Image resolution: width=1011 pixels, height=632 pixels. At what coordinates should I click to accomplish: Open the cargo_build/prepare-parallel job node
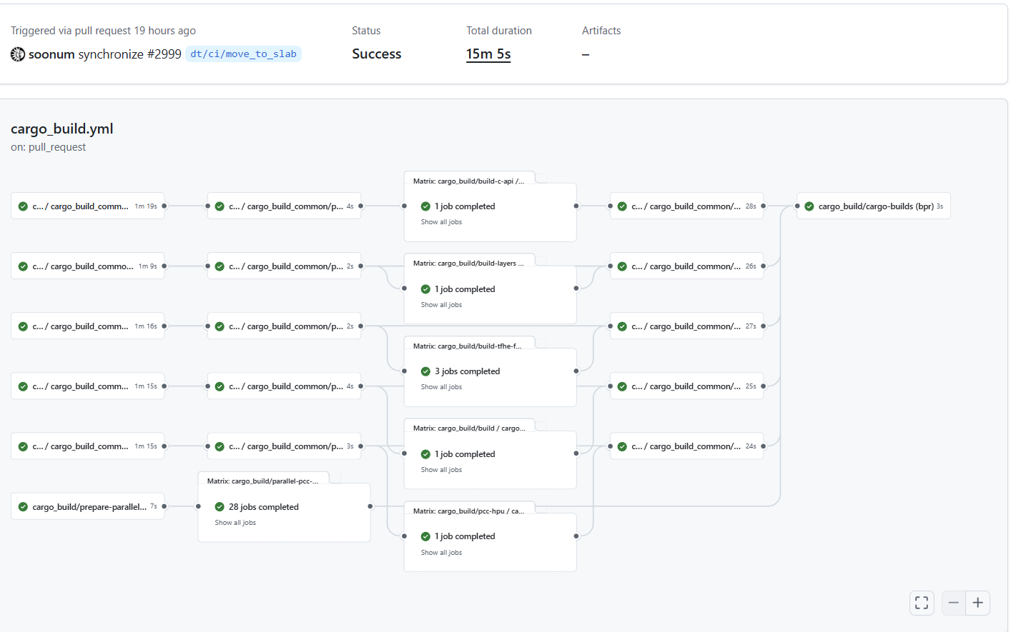pos(89,507)
